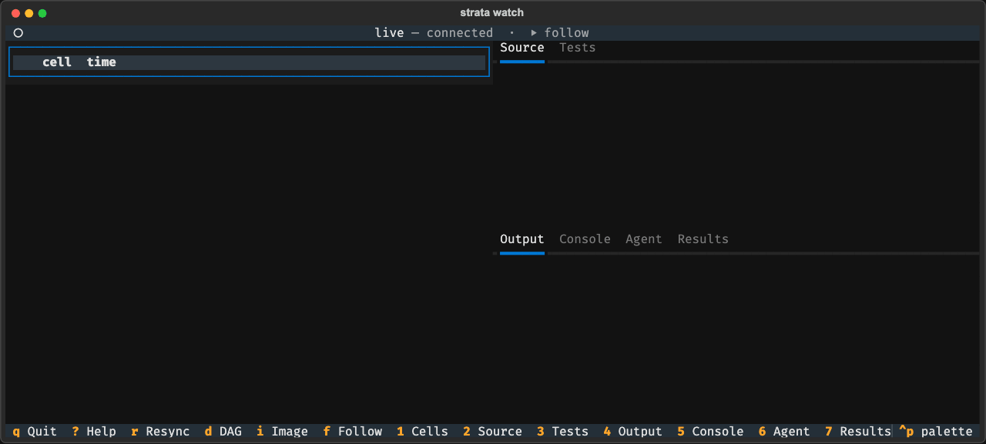
Task: Maximize the strata watch window
Action: pos(42,13)
